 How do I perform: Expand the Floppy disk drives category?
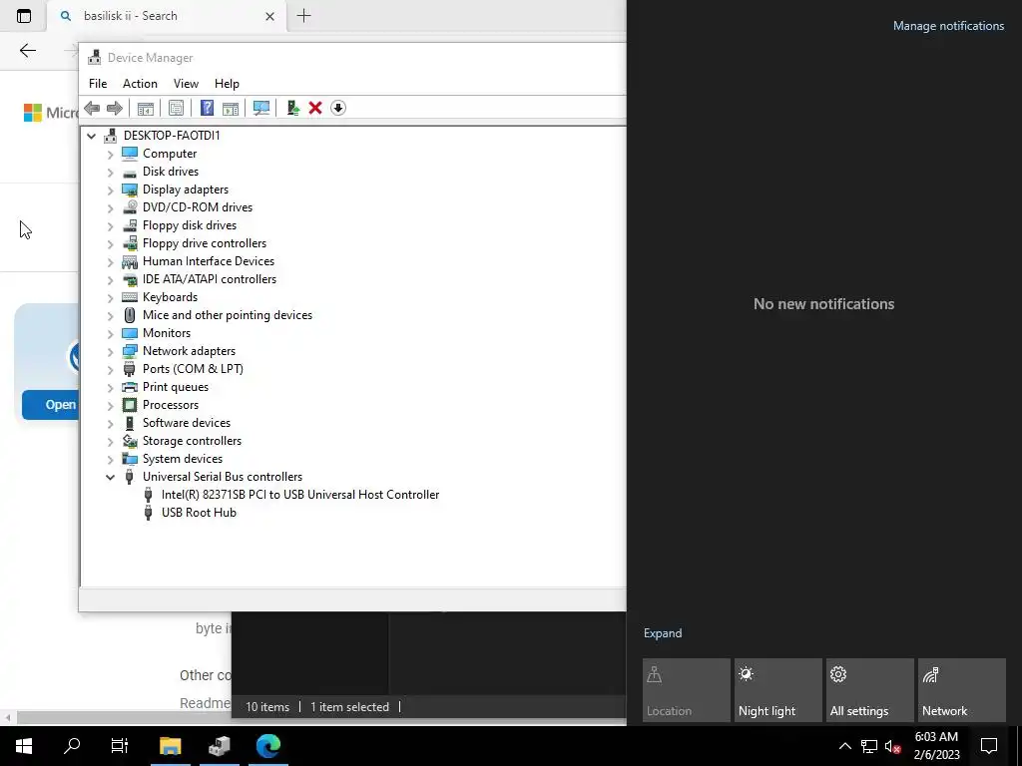tap(110, 226)
